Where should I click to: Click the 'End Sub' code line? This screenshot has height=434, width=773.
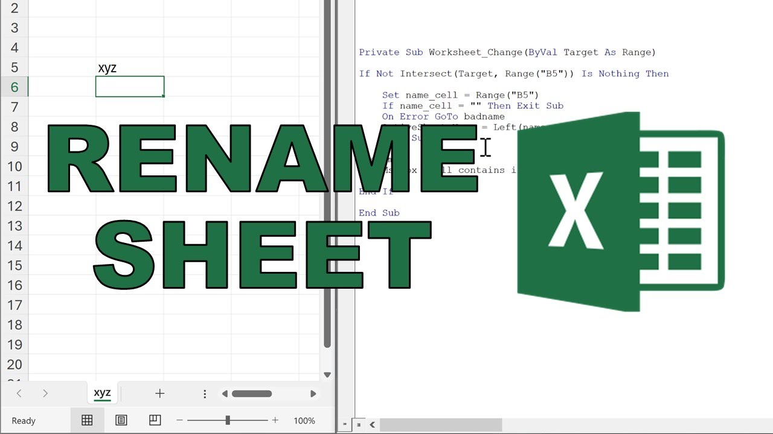pos(379,213)
